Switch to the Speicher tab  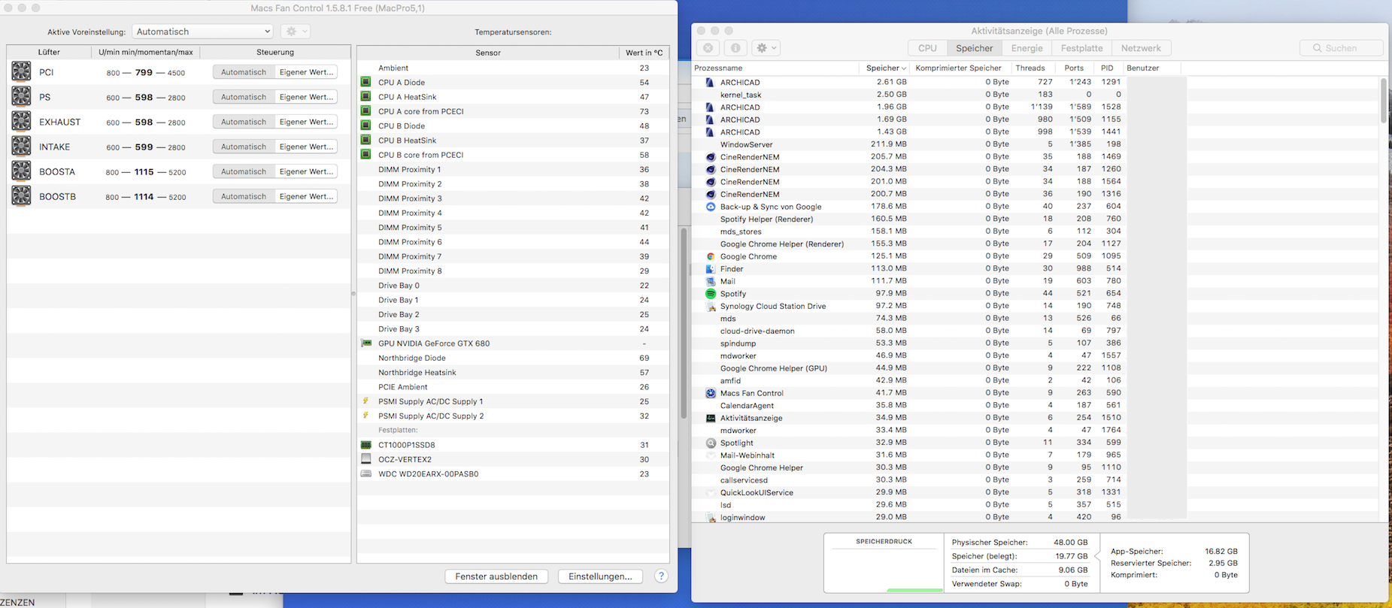point(974,48)
